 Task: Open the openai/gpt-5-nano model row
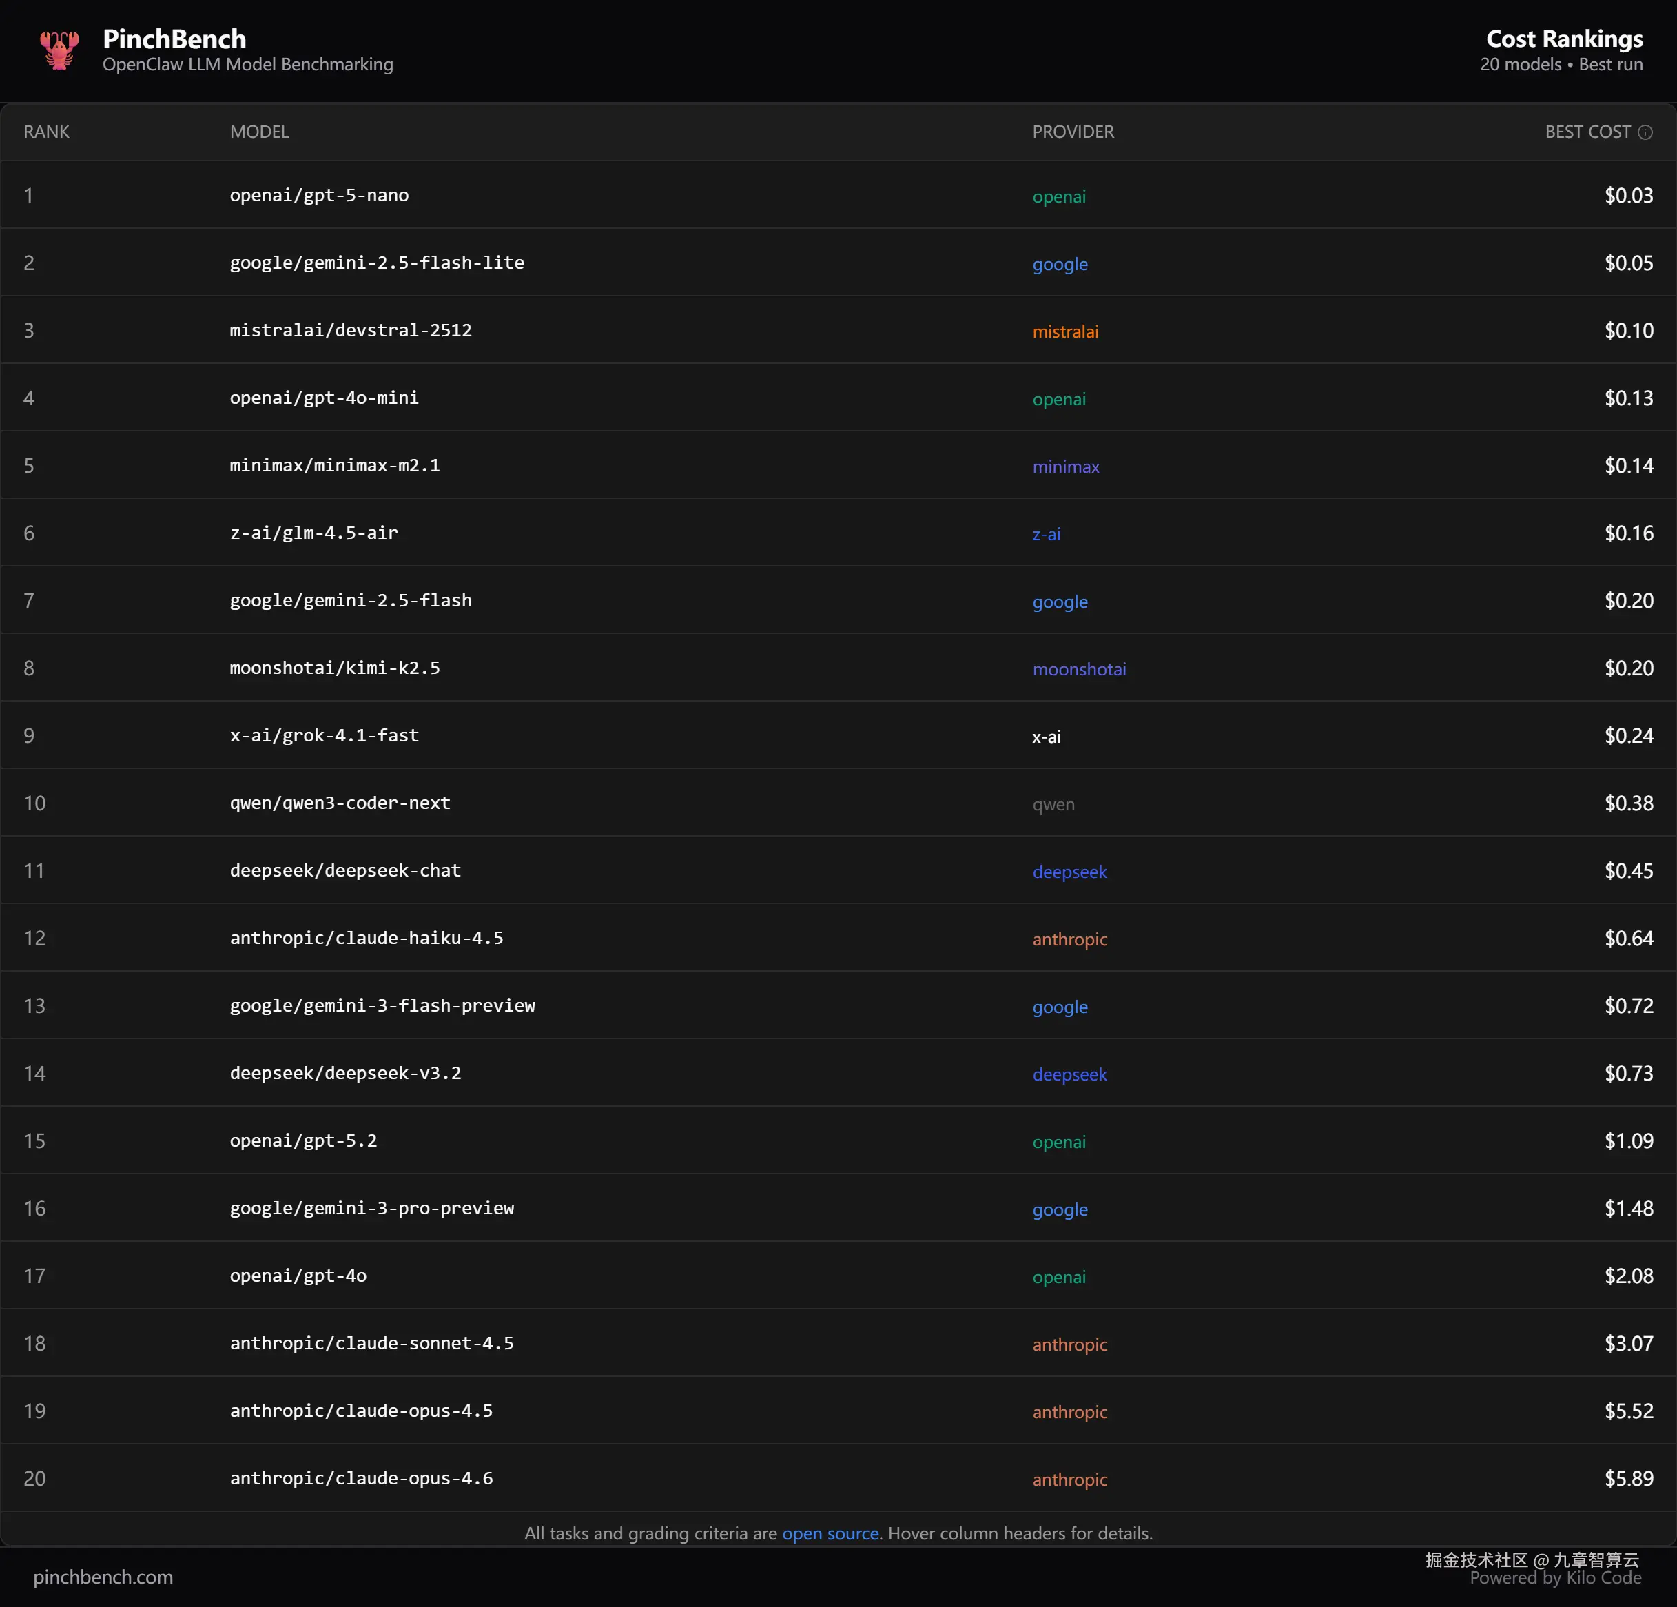[318, 195]
